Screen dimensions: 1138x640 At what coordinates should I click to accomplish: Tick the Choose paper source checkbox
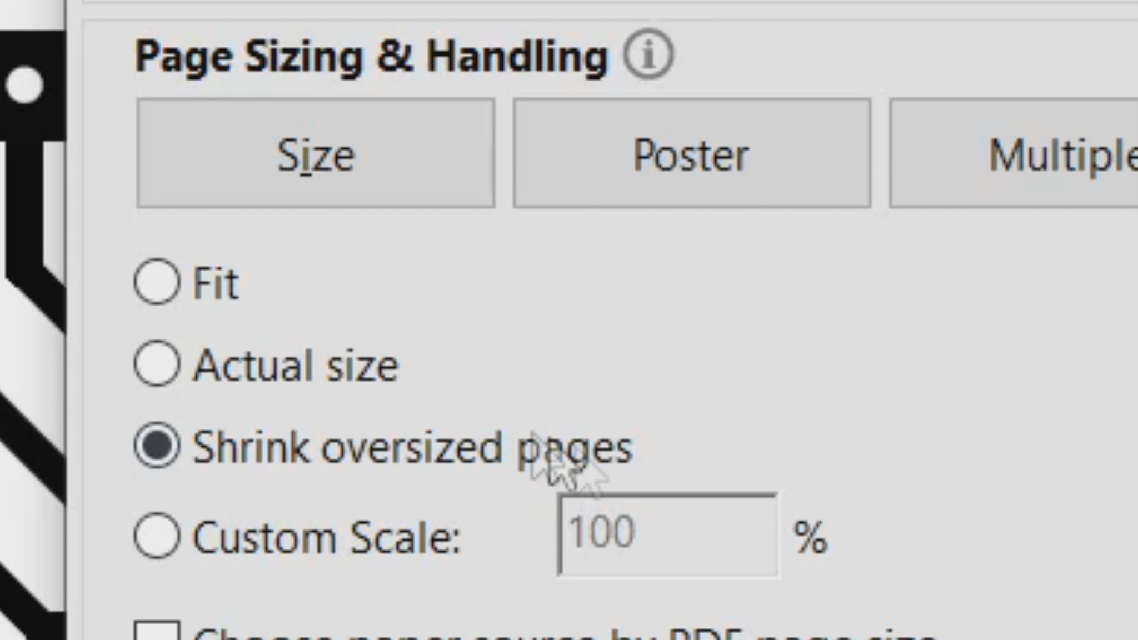click(x=157, y=632)
